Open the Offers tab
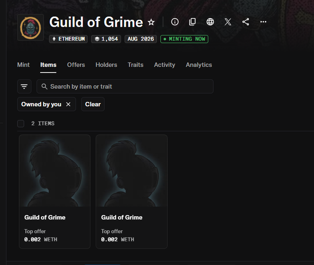Image resolution: width=314 pixels, height=265 pixels. point(76,65)
